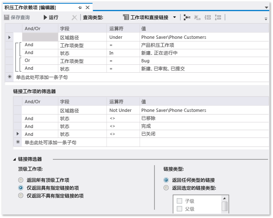Select the row marker arrow for the 已关闭 row
273x218 pixels.
tap(18, 134)
